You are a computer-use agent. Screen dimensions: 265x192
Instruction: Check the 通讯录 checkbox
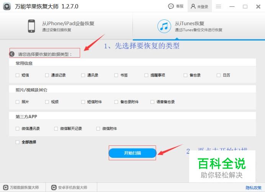tap(83, 75)
